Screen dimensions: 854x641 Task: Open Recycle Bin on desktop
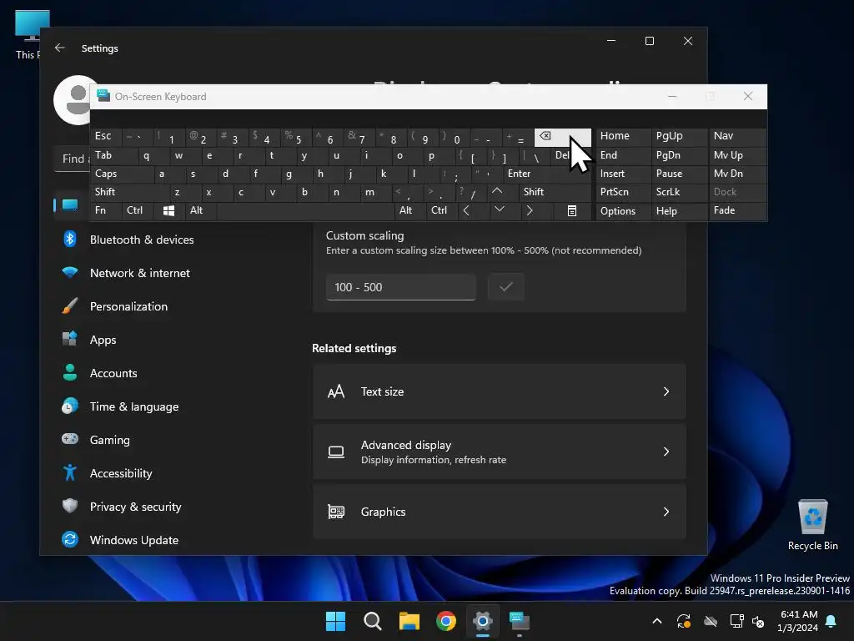(812, 525)
